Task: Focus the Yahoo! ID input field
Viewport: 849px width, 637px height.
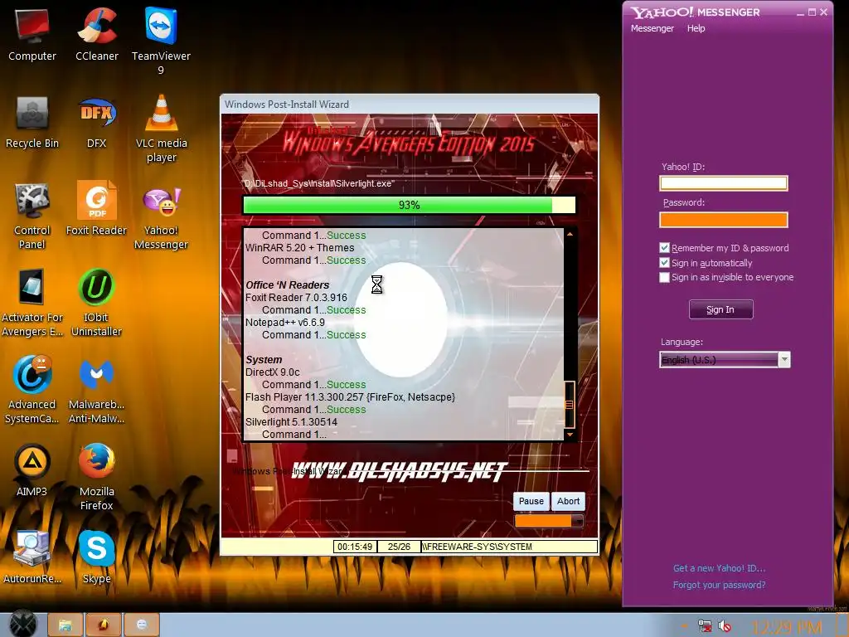Action: 723,183
